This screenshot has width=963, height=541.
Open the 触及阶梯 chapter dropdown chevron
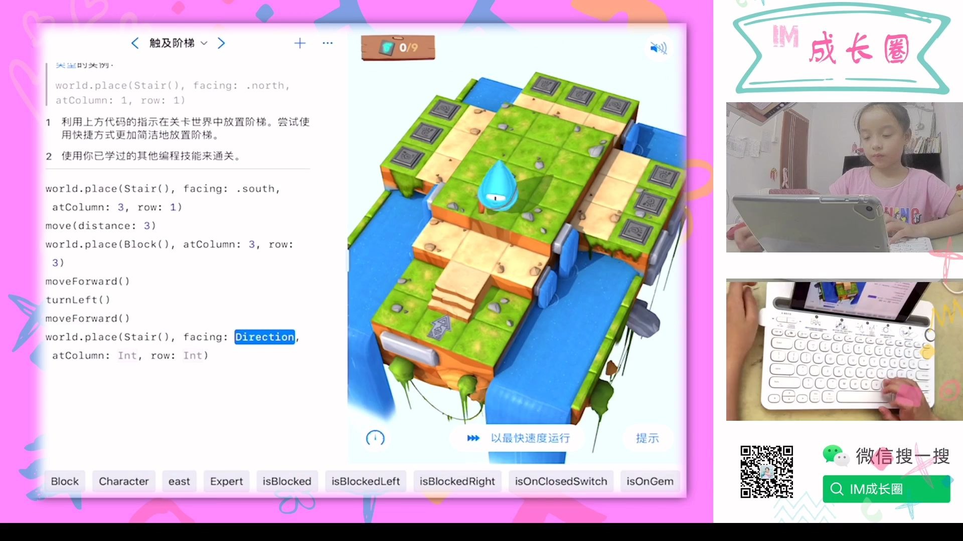point(204,44)
